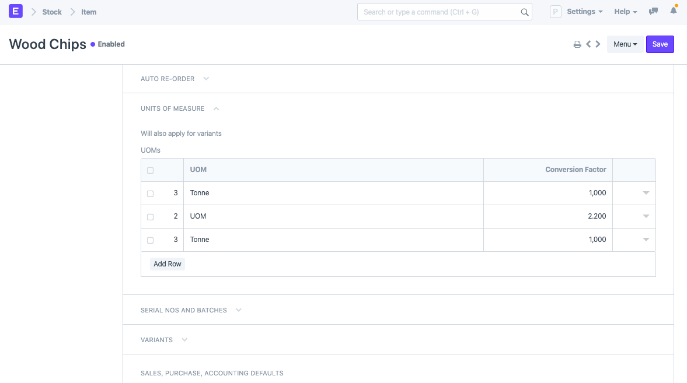The height and width of the screenshot is (383, 687).
Task: Click Add Row under UOMs table
Action: (x=167, y=264)
